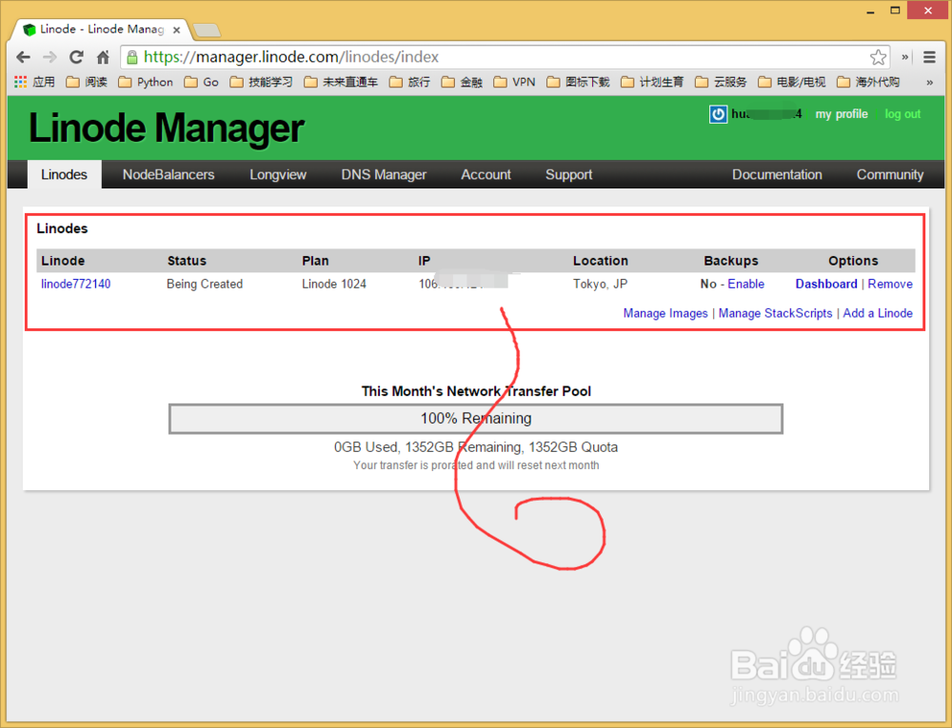Open the my profile link
952x728 pixels.
point(841,114)
